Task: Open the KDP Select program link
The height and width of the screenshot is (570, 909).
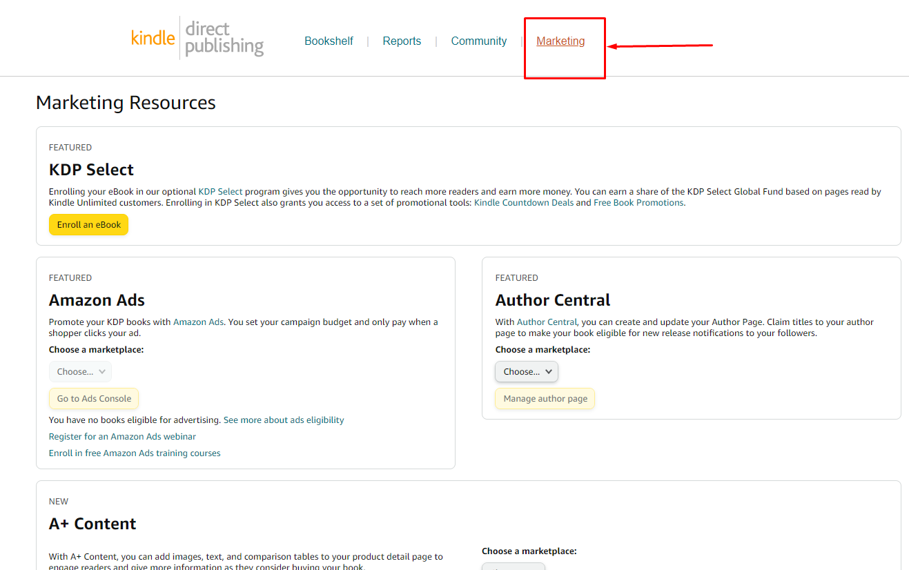Action: pos(220,192)
